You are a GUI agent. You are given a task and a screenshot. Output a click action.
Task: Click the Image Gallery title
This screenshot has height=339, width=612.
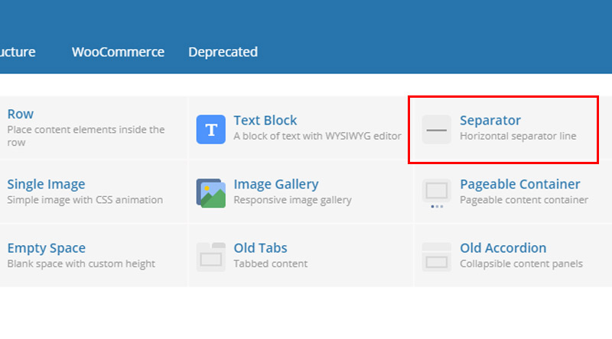[276, 184]
